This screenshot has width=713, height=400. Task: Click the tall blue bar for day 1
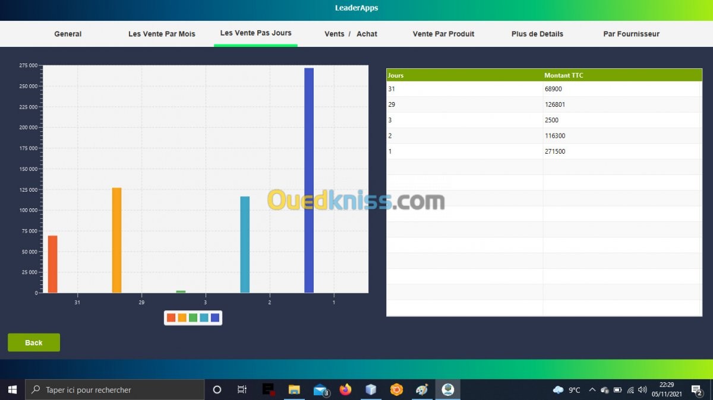[x=309, y=180]
